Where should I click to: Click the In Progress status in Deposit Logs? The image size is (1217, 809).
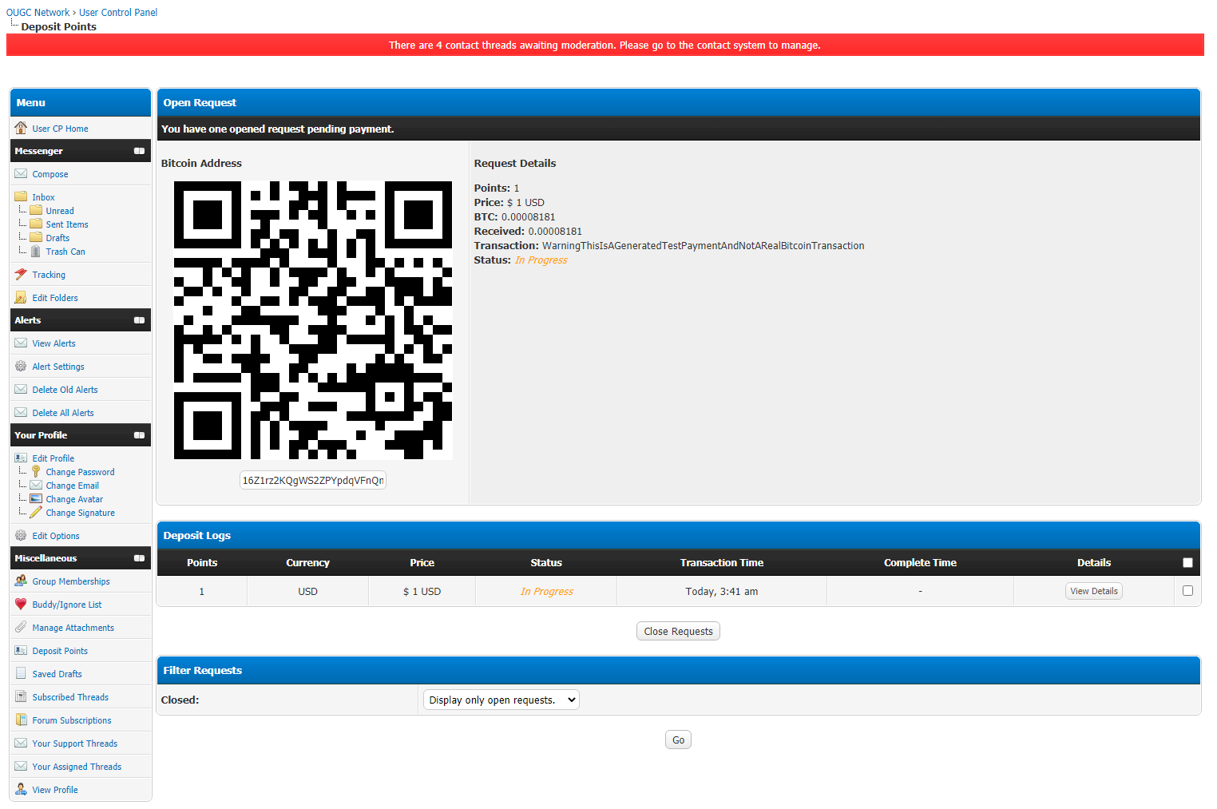(546, 592)
